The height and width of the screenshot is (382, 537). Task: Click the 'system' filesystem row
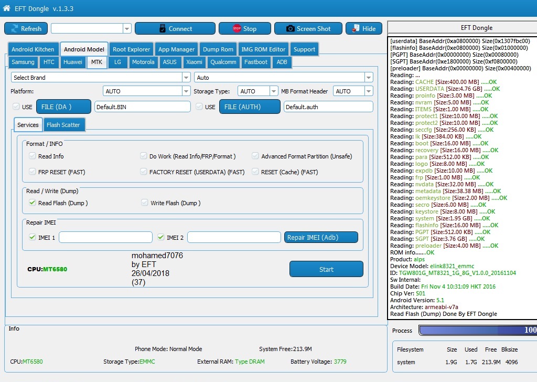(x=457, y=362)
